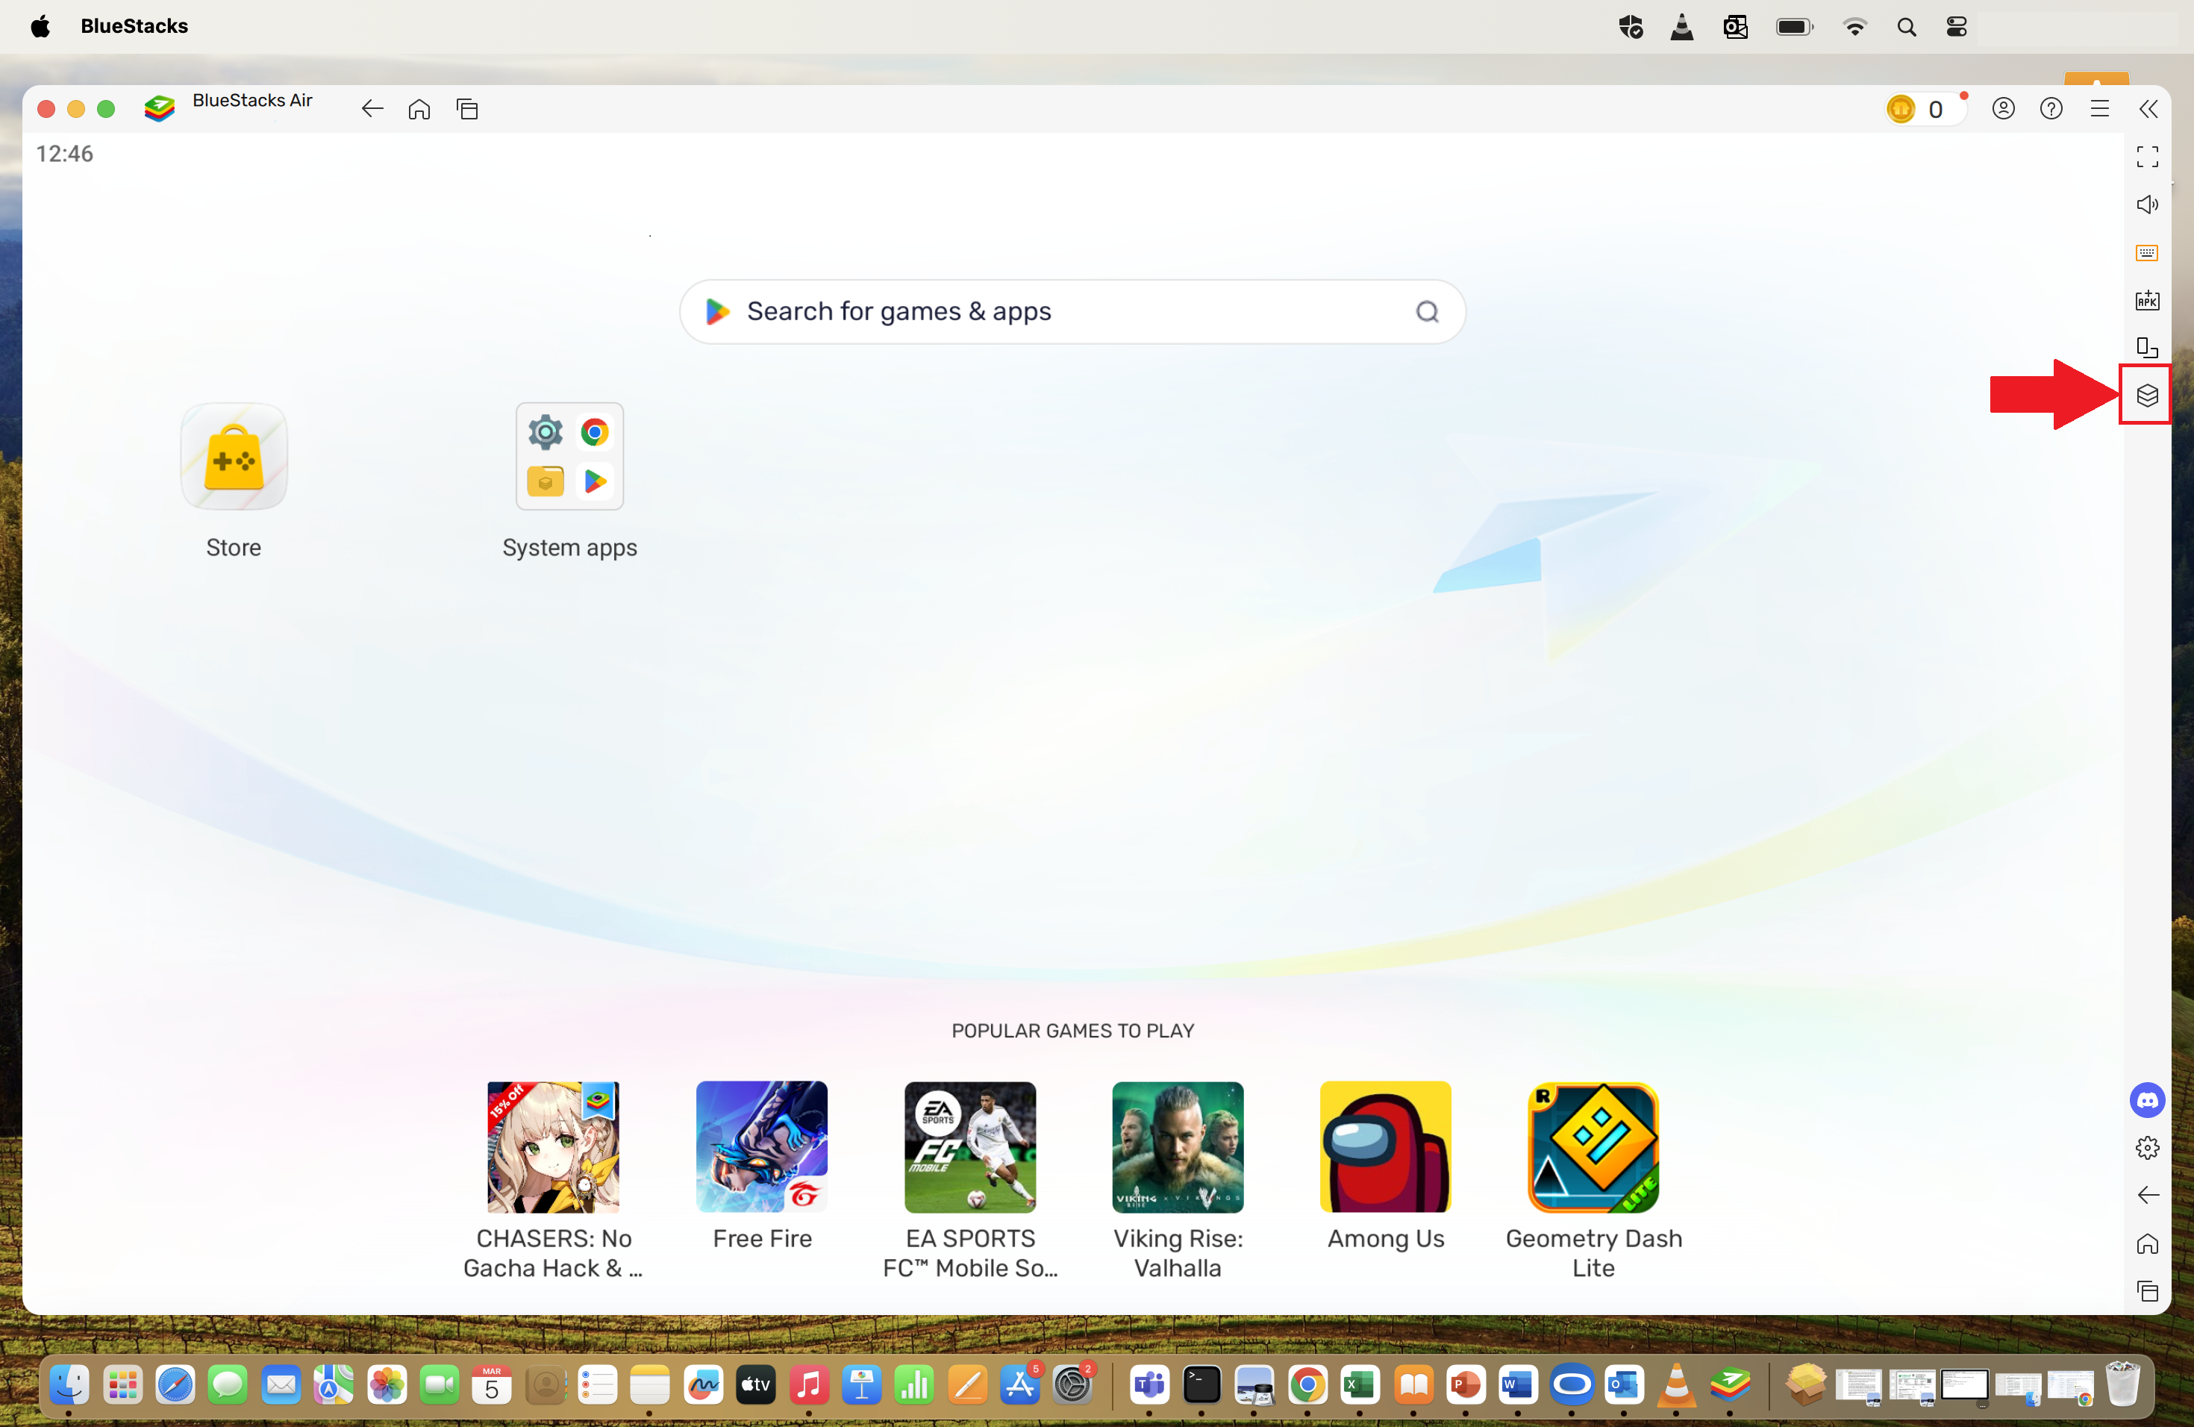Open the account profile icon
Screen dimensions: 2194x1427
tap(2003, 109)
